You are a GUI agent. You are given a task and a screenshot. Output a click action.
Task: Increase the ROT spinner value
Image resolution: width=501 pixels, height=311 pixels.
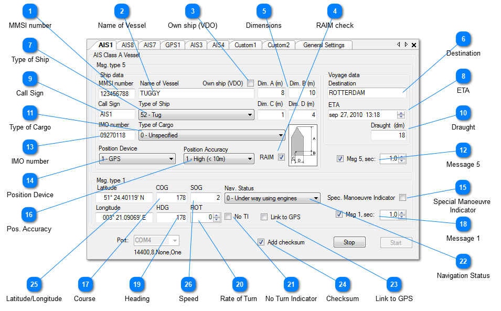[x=217, y=215]
